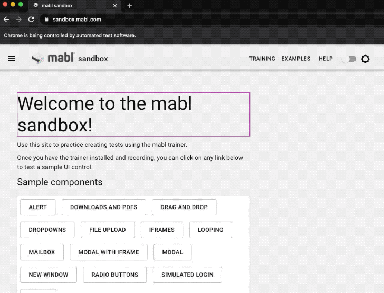Click the 'Sample components' heading
Viewport: 384px width, 293px height.
tap(60, 182)
